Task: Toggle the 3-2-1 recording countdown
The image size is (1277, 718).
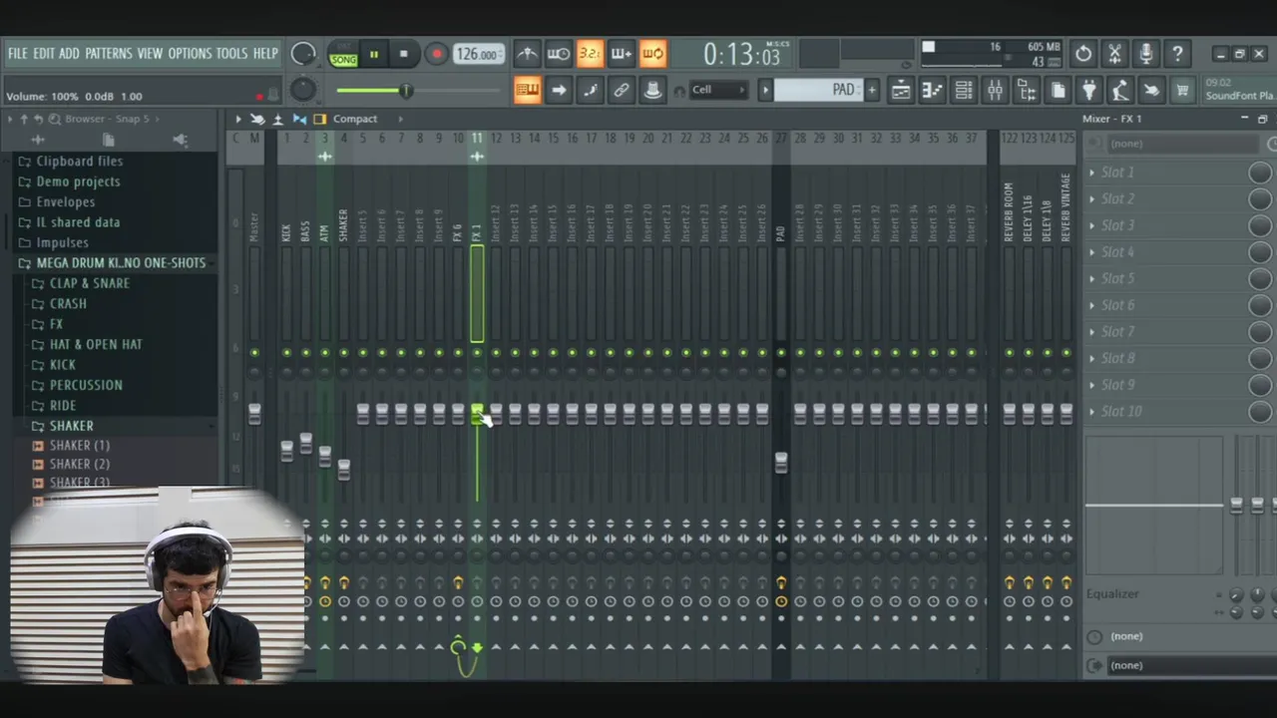Action: (590, 54)
